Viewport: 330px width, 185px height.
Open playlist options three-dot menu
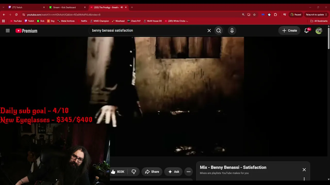(304, 179)
